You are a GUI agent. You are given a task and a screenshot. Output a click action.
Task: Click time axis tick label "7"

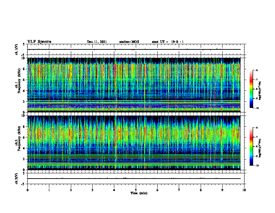point(179,190)
